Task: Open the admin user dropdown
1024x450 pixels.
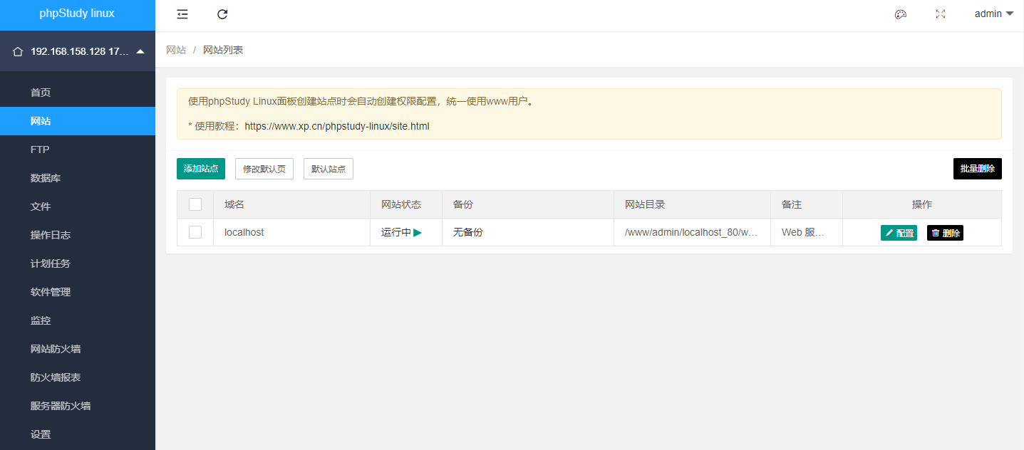Action: point(993,14)
